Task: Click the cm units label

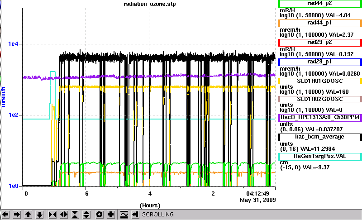Action: click(284, 163)
